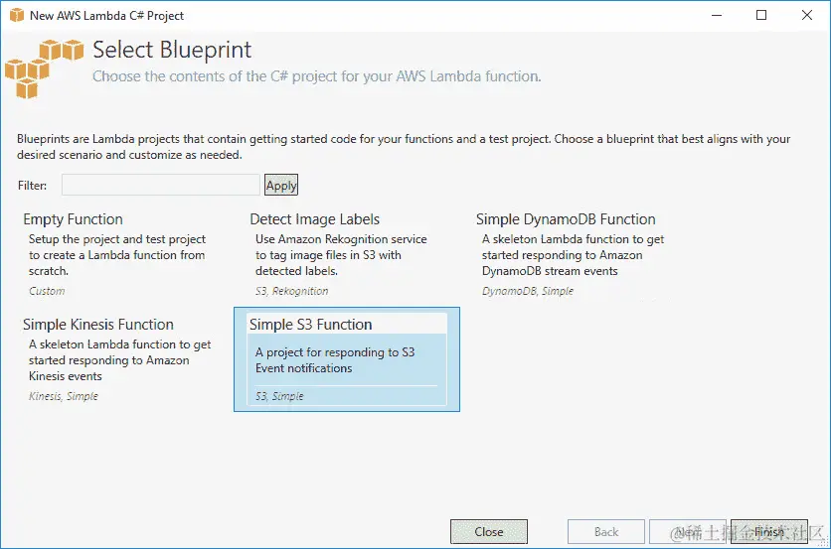Click the 'Kinesis, Simple' tags text
This screenshot has height=549, width=831.
[63, 396]
